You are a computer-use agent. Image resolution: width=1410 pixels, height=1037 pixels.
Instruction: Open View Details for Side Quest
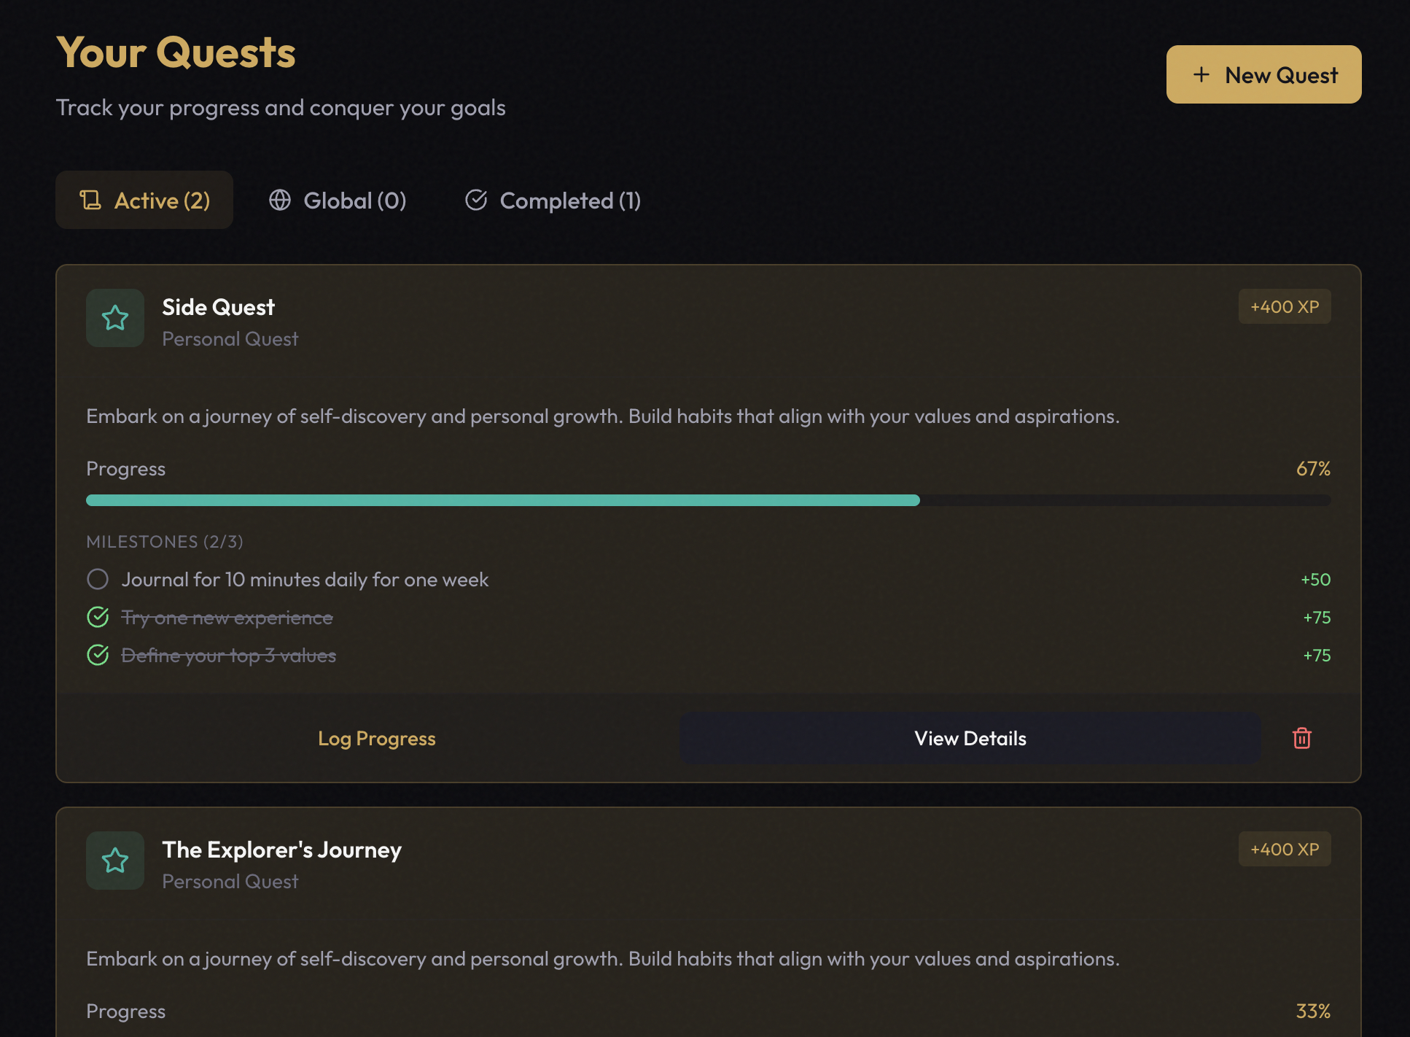970,738
